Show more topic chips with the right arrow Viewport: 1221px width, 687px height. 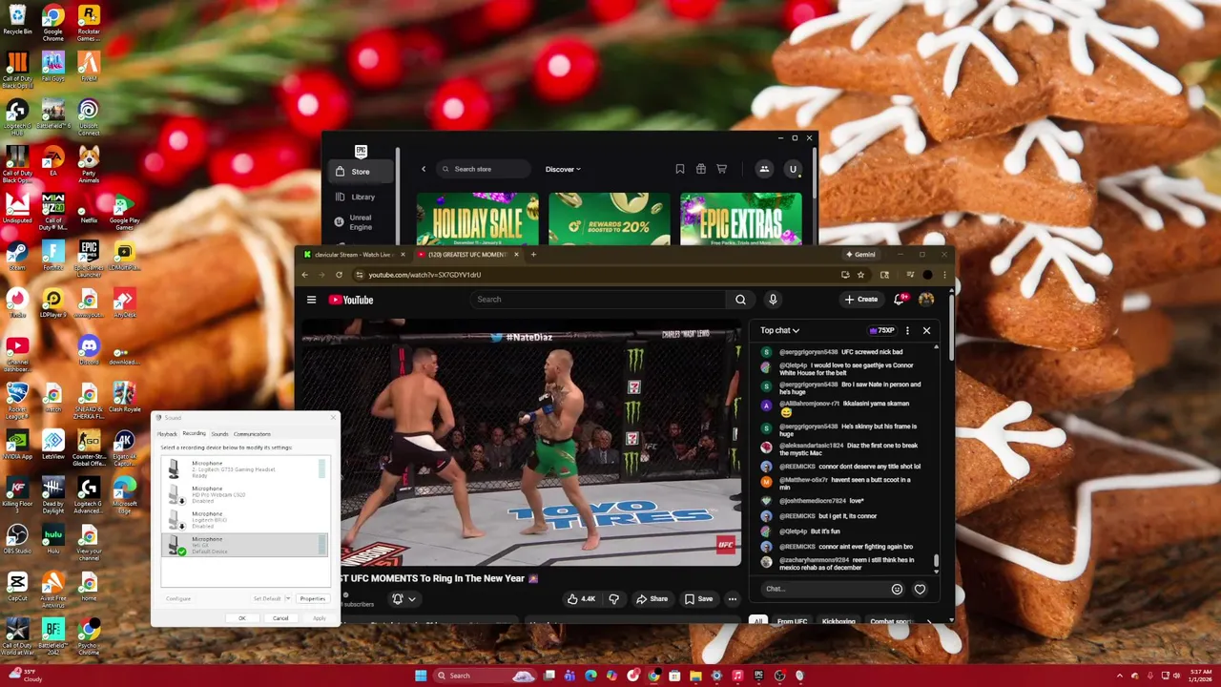click(929, 622)
